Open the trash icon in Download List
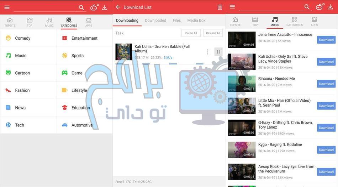338x187 pixels. pyautogui.click(x=220, y=7)
